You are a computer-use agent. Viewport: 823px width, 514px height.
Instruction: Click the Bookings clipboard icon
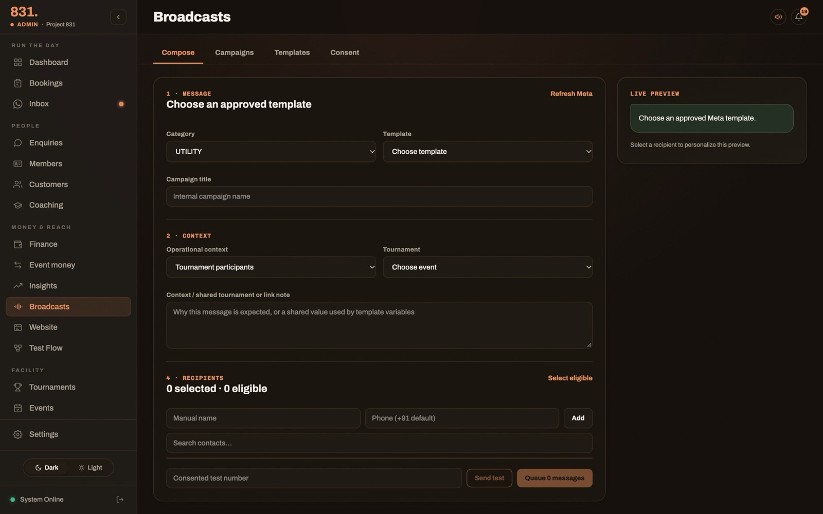click(x=17, y=83)
